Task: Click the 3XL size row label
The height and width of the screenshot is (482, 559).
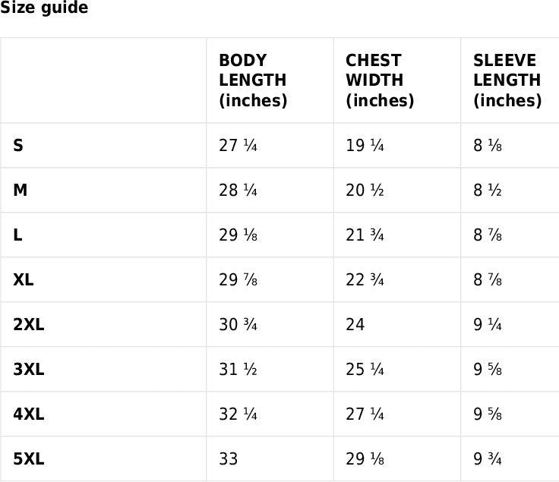Action: (29, 370)
